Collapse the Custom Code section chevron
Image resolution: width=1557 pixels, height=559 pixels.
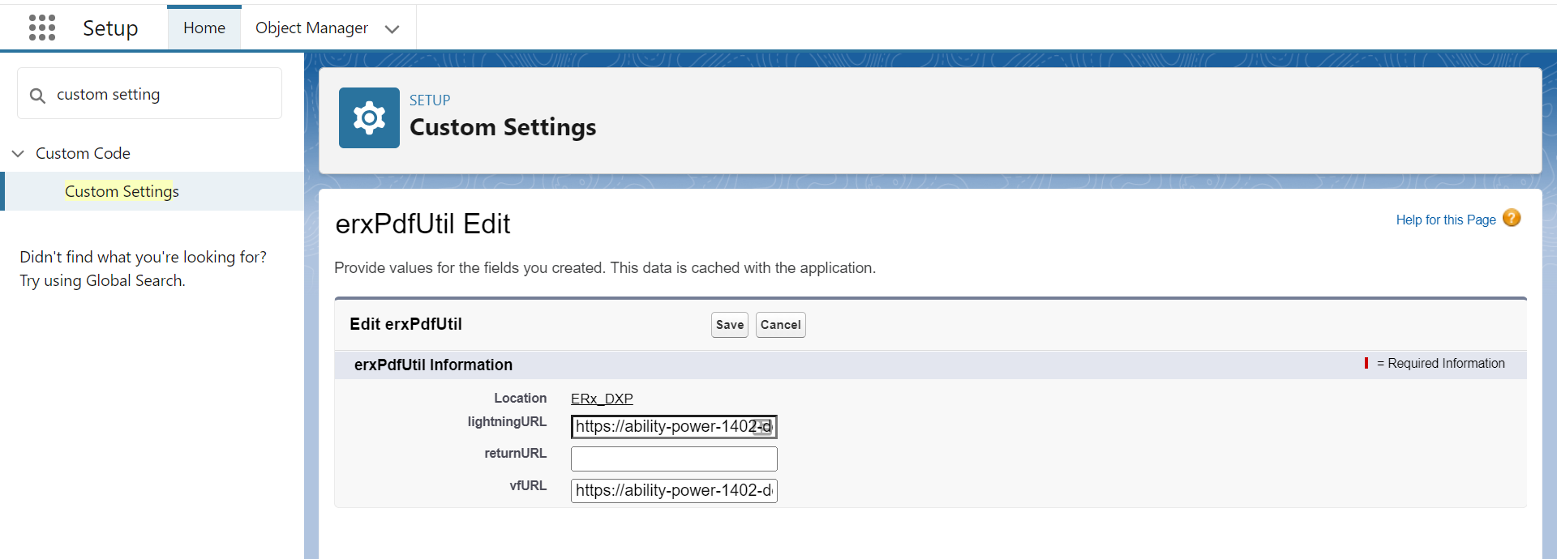(x=18, y=153)
